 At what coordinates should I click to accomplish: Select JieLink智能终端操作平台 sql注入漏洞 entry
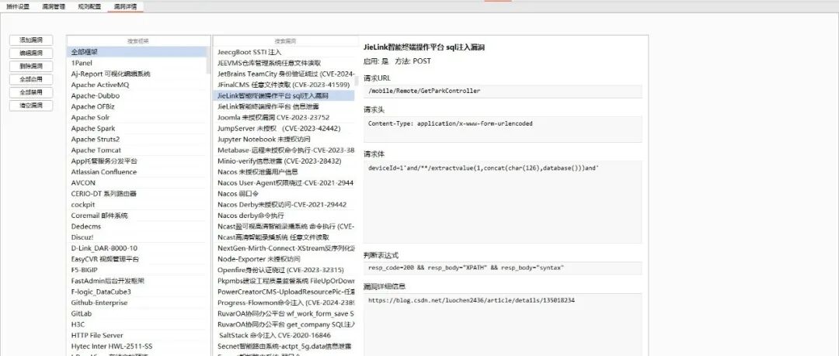click(284, 95)
